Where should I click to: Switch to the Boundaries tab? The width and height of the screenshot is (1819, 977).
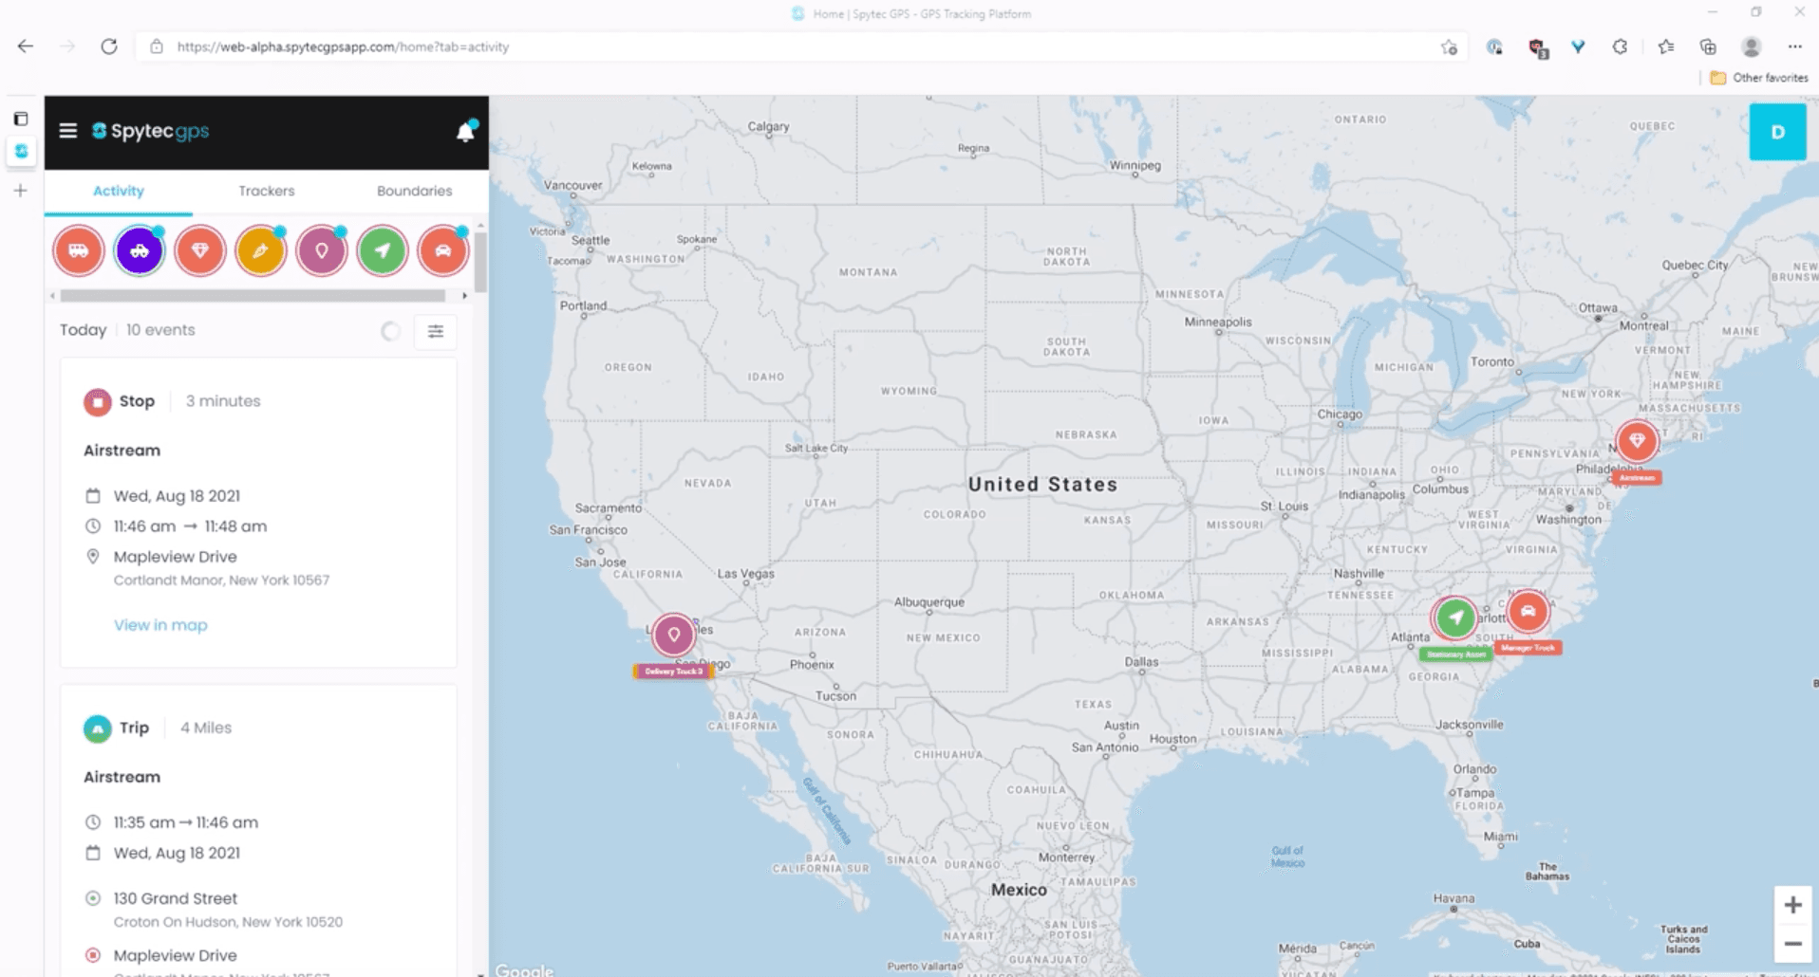(414, 191)
